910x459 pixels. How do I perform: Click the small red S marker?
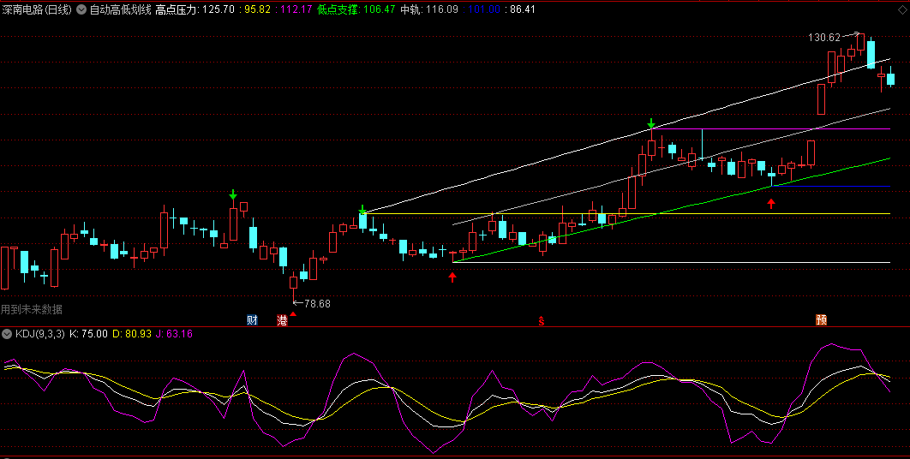click(541, 321)
